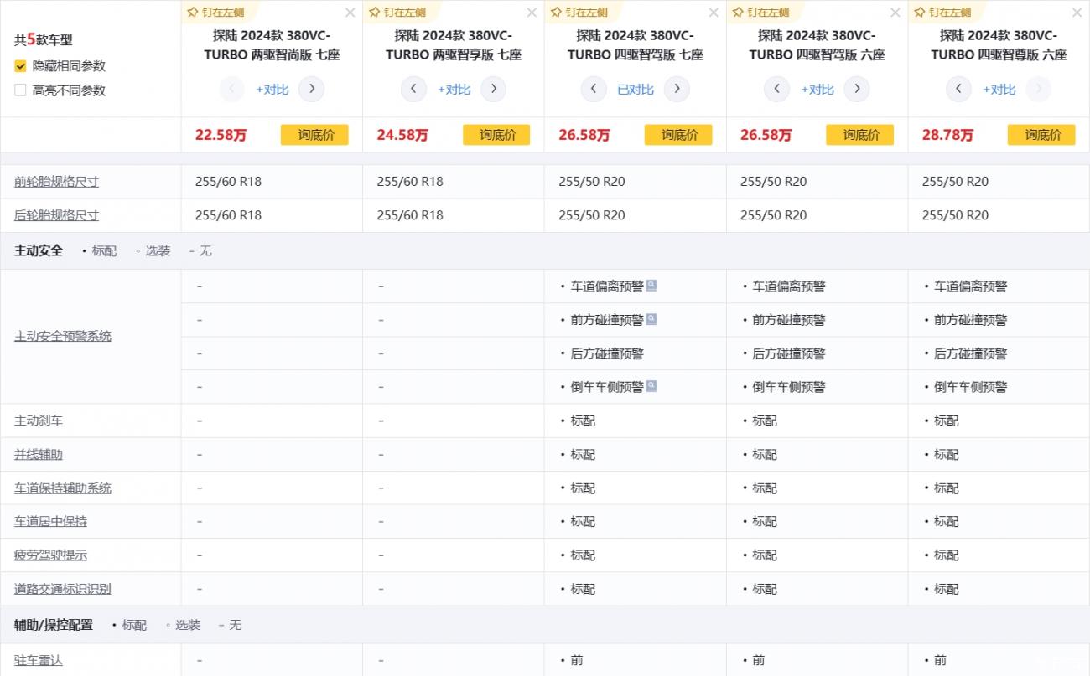Remove 两驱智尚版 七座 from comparison
This screenshot has height=676, width=1090.
tap(350, 13)
